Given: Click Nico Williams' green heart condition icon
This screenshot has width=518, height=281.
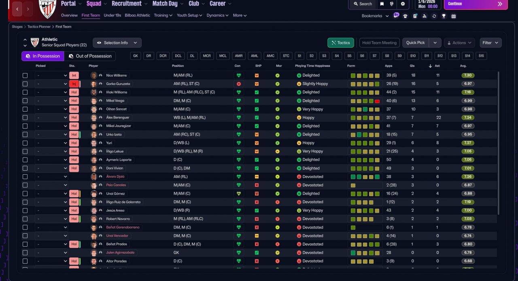Looking at the screenshot, I should [239, 76].
